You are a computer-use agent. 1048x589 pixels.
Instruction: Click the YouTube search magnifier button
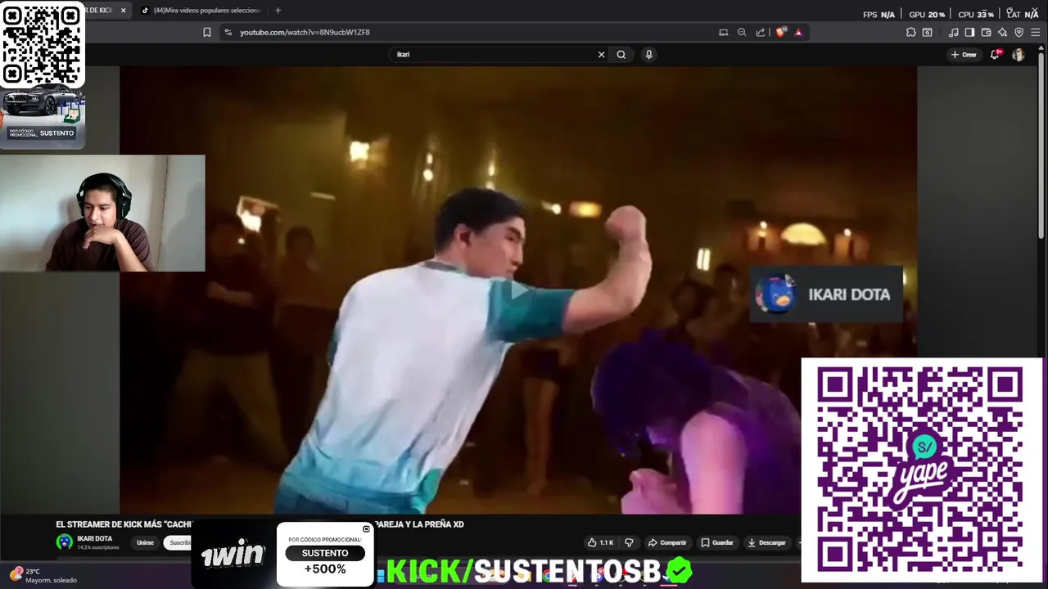pos(621,55)
